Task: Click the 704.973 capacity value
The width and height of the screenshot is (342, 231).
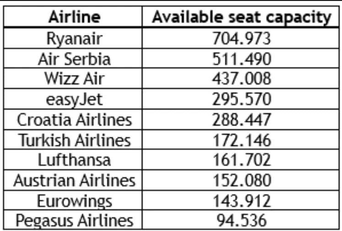Action: 242,38
